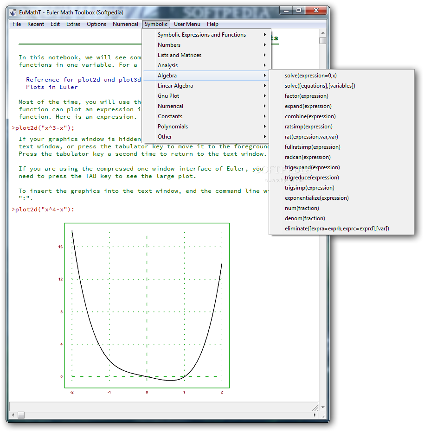424x432 pixels.
Task: Expand the Gnu Plot submenu
Action: click(x=206, y=96)
